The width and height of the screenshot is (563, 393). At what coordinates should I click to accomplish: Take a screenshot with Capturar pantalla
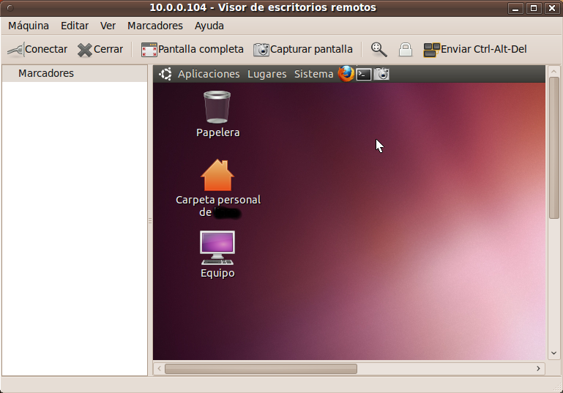tap(303, 50)
